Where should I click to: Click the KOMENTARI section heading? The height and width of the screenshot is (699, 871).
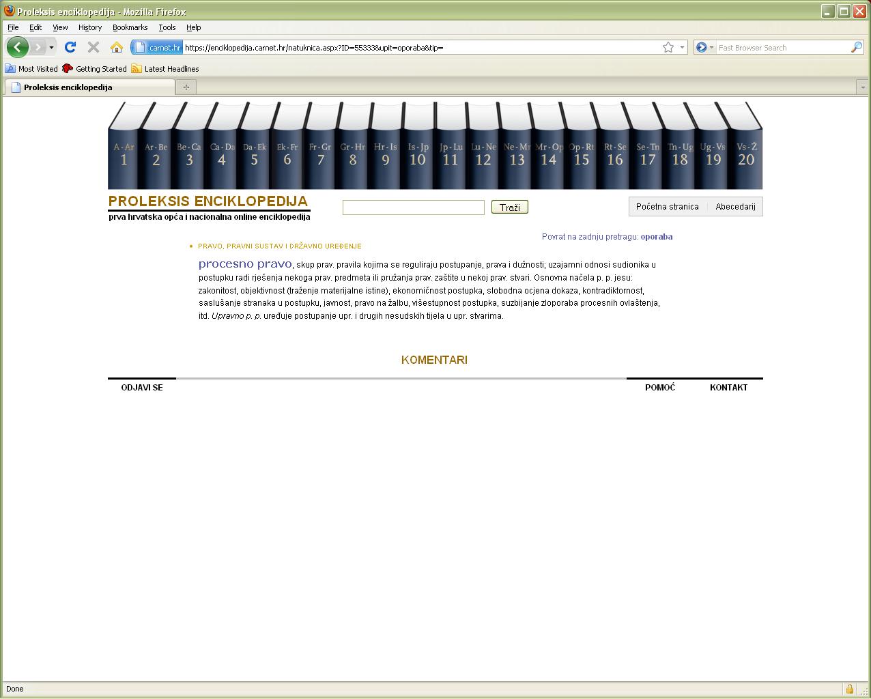coord(434,360)
